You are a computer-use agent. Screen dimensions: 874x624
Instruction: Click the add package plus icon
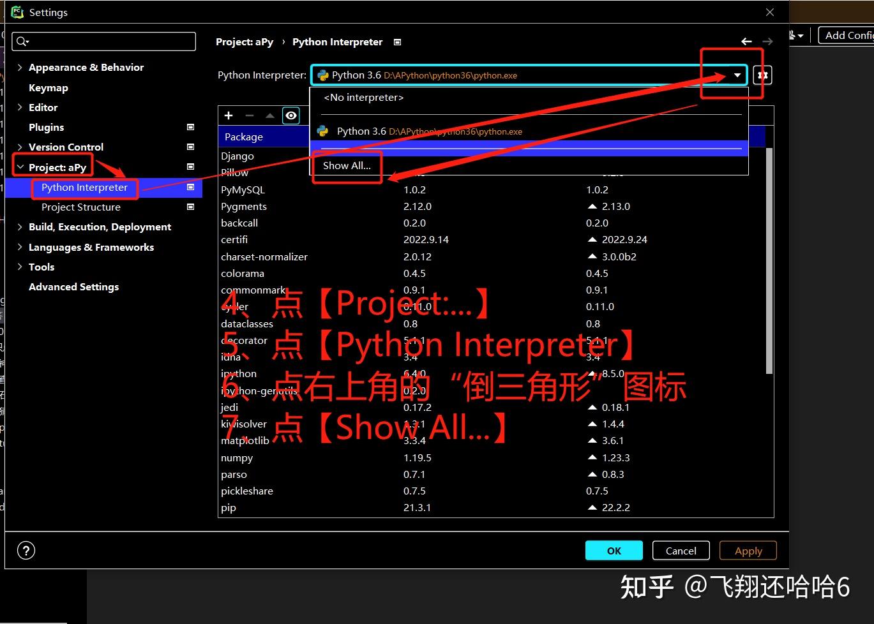click(x=229, y=115)
